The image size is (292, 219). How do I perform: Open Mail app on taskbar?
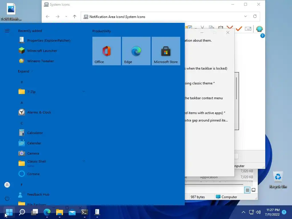coord(72,212)
